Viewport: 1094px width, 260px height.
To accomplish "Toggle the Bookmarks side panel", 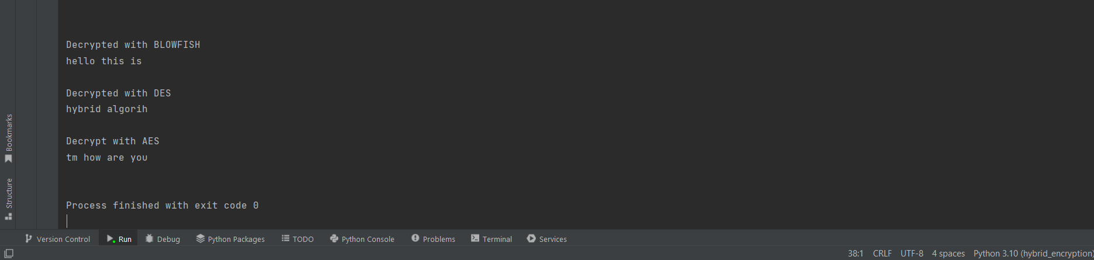I will (x=8, y=138).
